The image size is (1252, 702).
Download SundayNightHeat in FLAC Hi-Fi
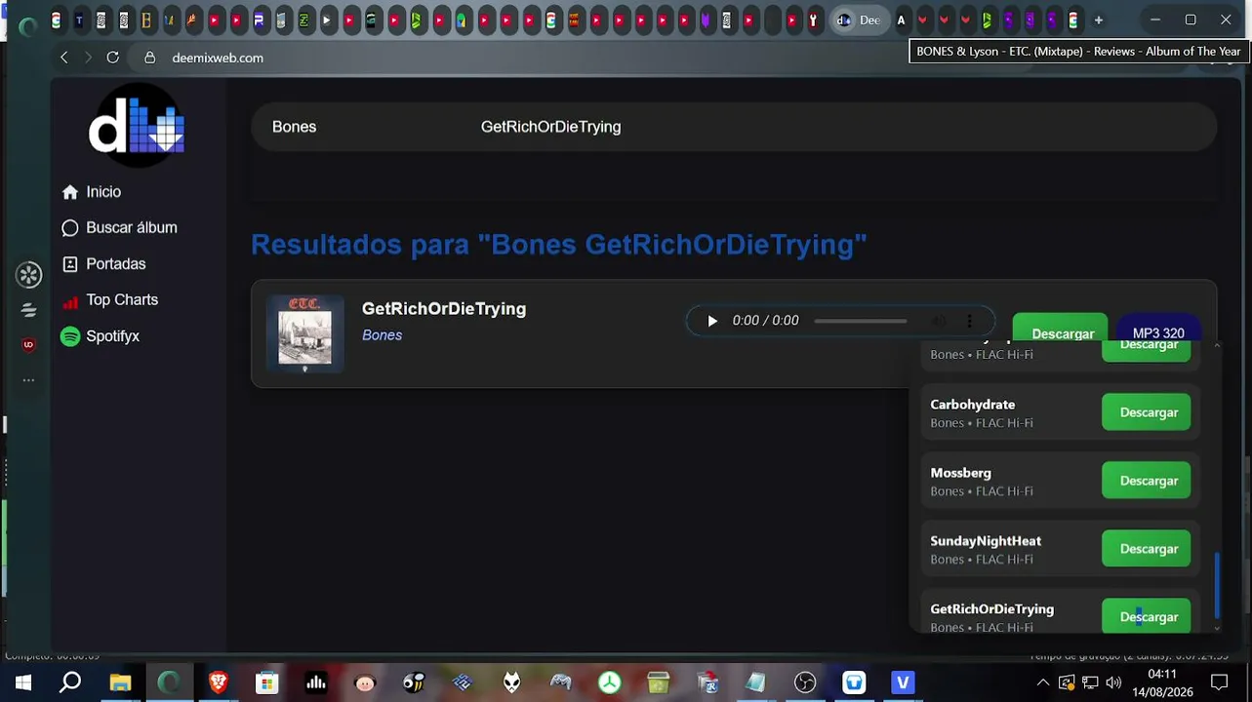pos(1147,549)
